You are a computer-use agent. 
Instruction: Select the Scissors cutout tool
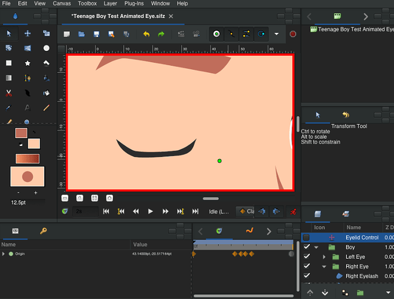(x=9, y=93)
